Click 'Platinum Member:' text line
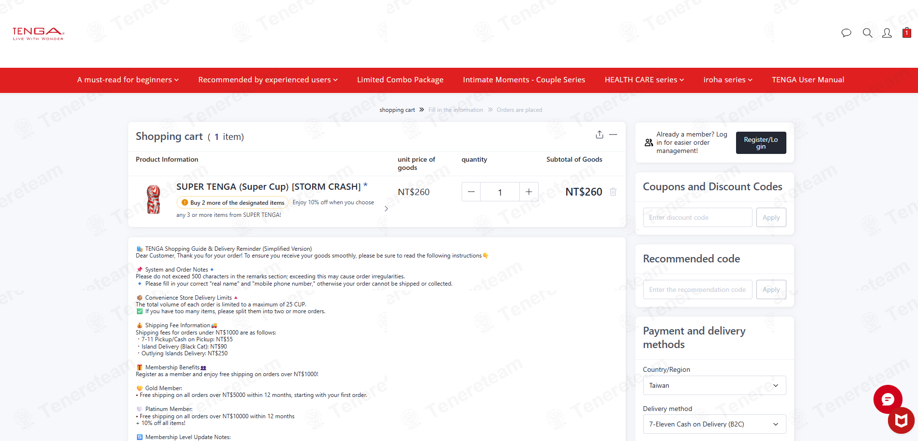 point(169,409)
